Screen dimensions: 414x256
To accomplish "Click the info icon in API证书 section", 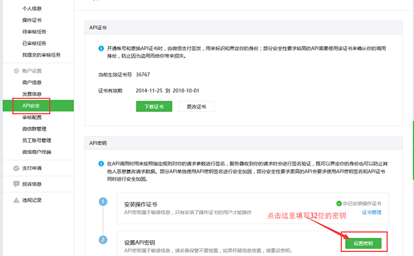I will pos(101,49).
